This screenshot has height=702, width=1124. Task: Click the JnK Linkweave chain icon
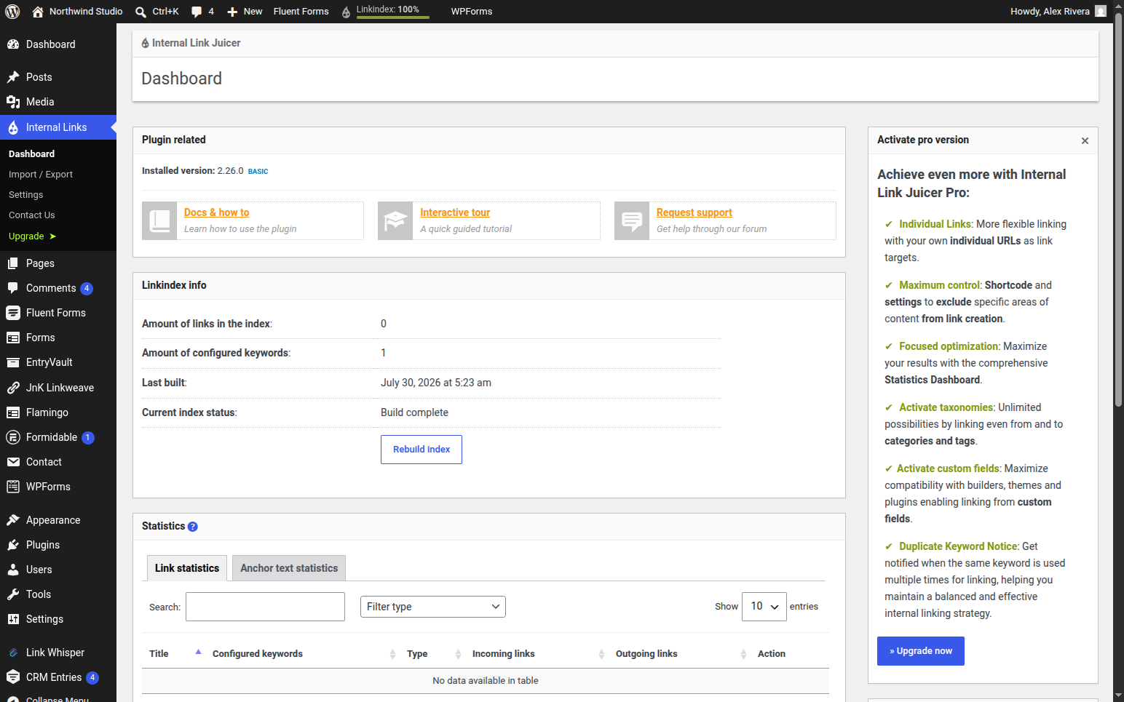click(x=13, y=388)
